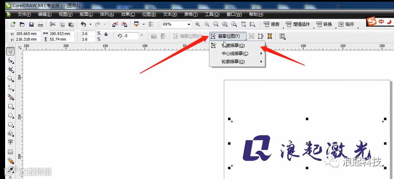This screenshot has width=394, height=179.
Task: Copy selection with the copy icon
Action: 62,24
